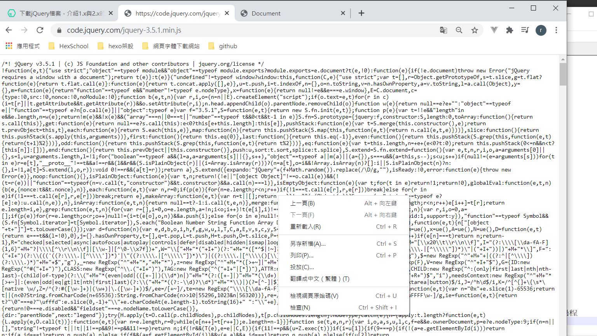Open the github bookmark folder

pos(223,46)
